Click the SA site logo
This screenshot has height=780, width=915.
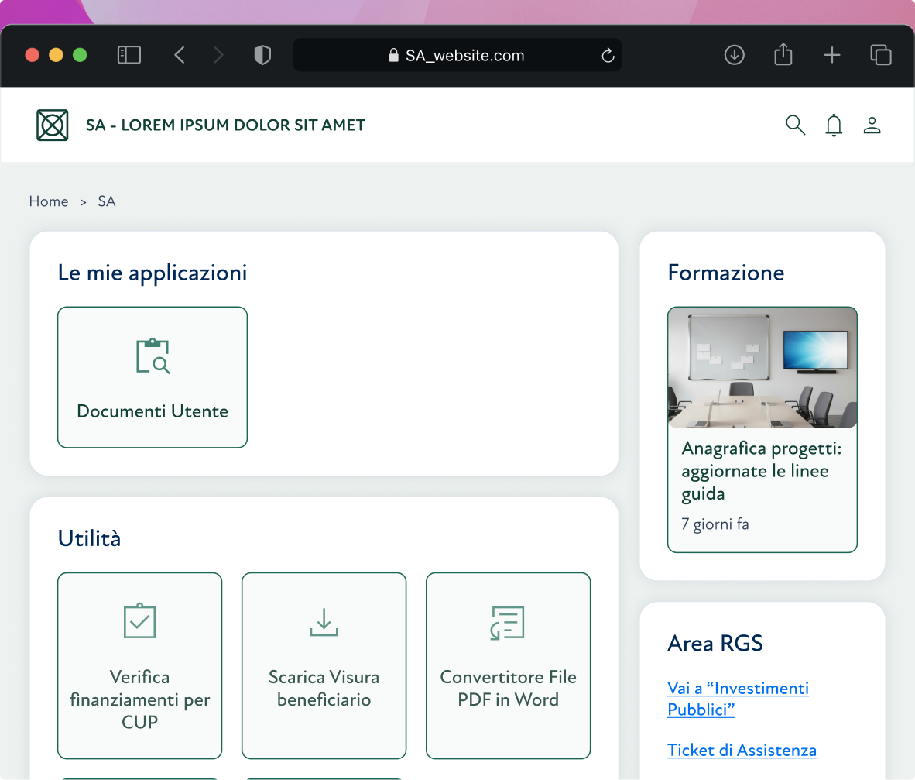[x=52, y=124]
